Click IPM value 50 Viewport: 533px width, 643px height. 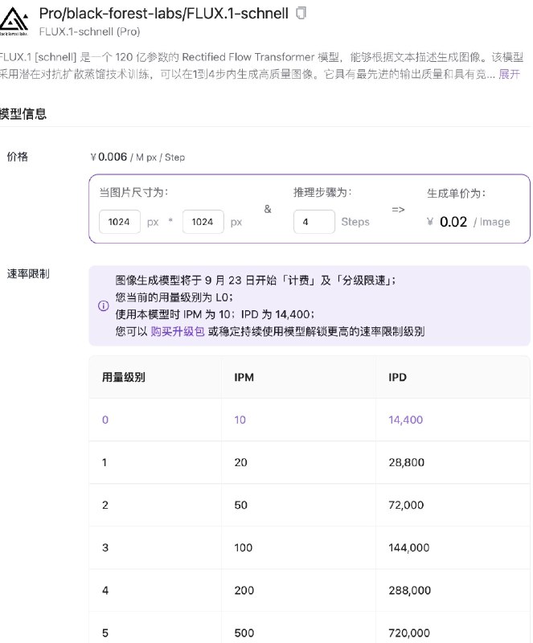click(241, 506)
